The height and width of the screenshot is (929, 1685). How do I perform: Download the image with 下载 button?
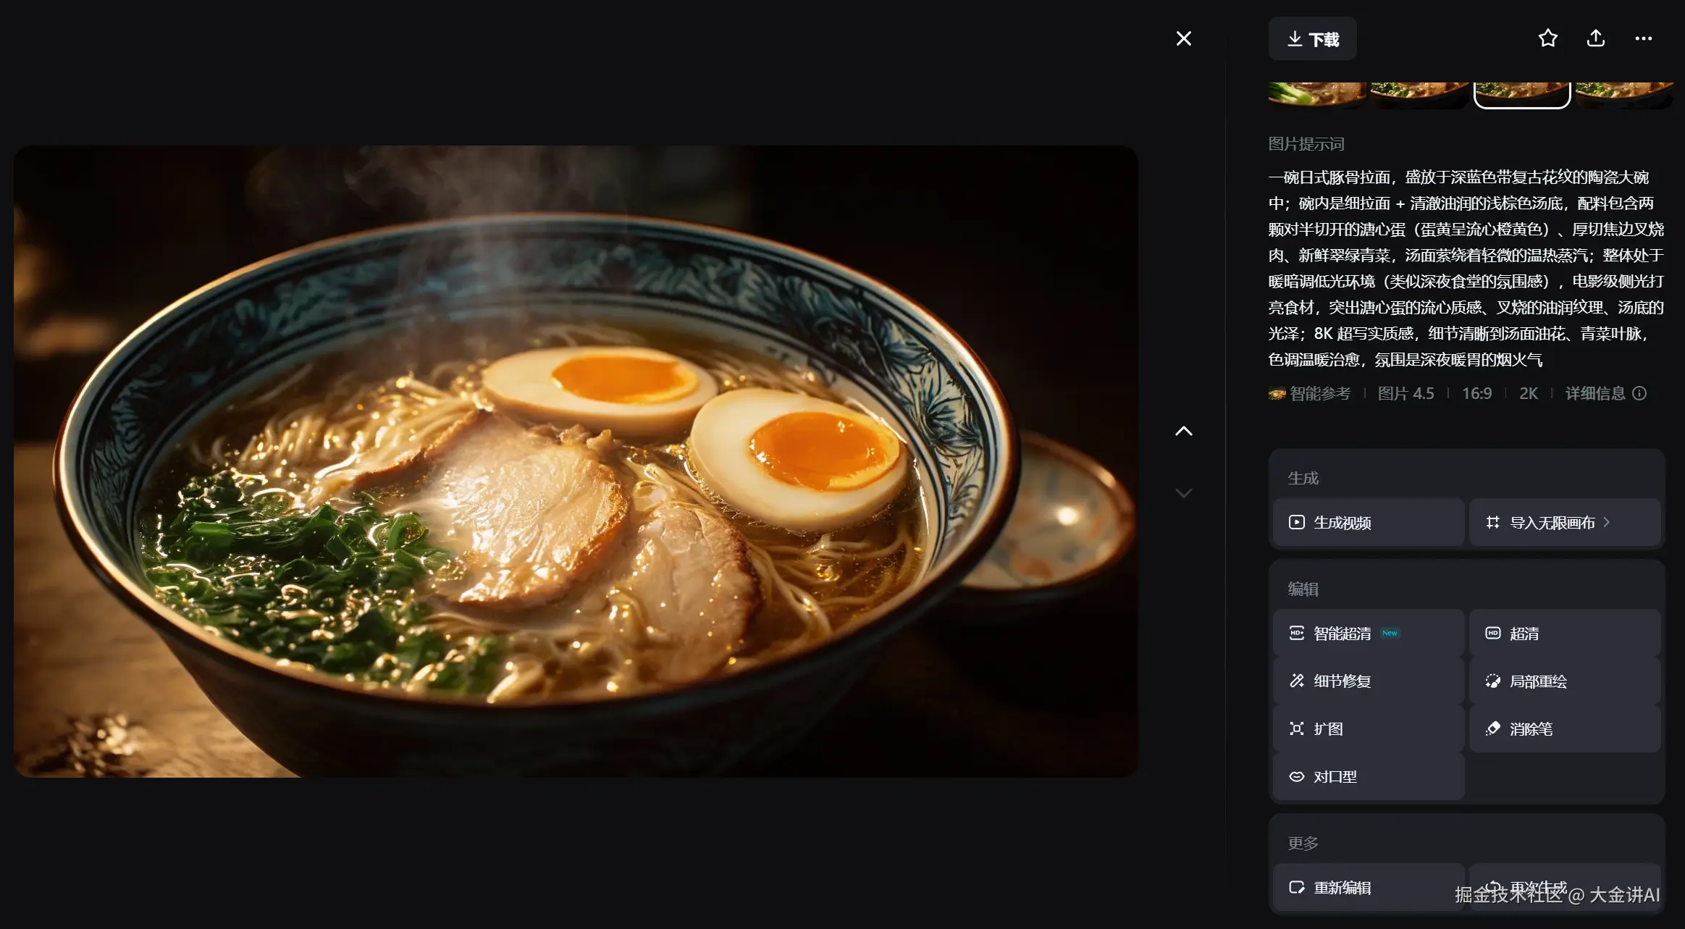[x=1312, y=39]
